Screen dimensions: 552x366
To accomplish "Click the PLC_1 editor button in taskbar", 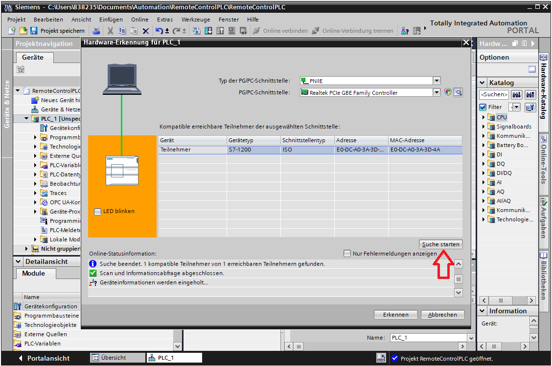I will point(175,358).
